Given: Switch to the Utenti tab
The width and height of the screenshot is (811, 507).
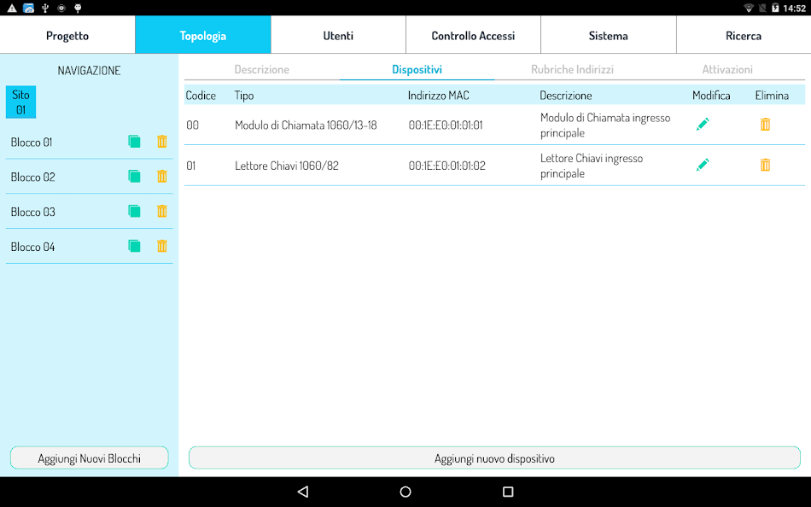Looking at the screenshot, I should (338, 35).
